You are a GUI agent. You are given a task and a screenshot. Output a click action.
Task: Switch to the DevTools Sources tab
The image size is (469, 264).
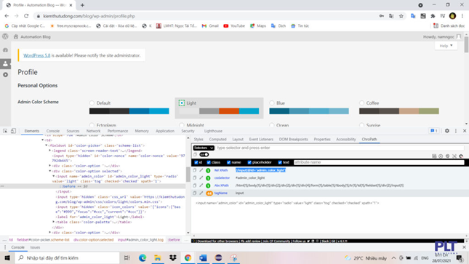coord(73,131)
